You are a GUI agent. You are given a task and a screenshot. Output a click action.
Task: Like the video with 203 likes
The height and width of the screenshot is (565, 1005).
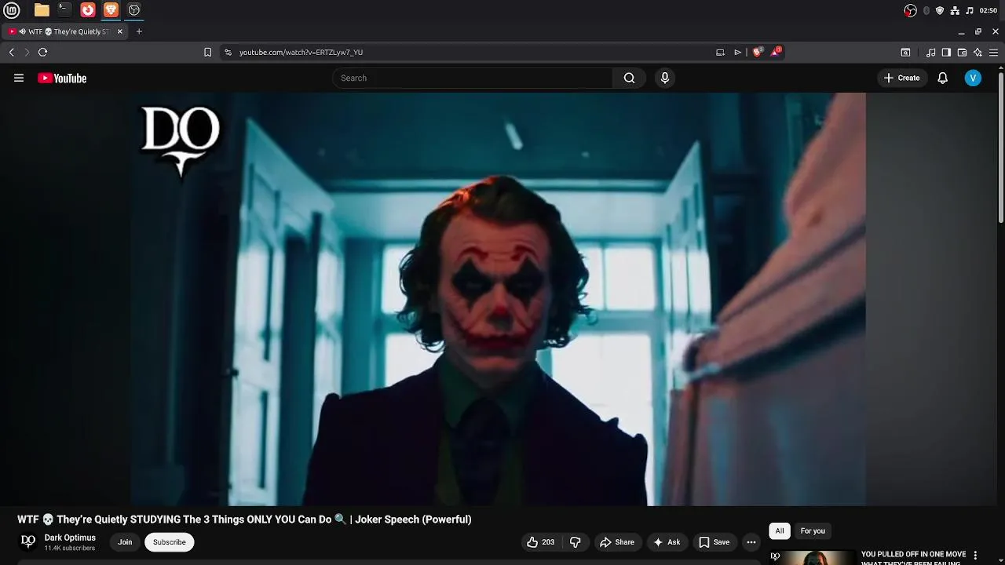pos(541,542)
